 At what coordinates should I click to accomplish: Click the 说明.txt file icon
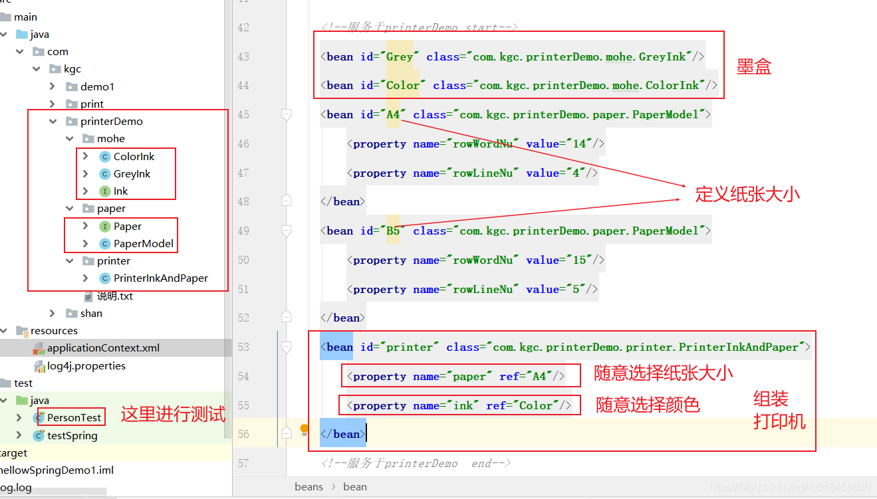tap(88, 296)
